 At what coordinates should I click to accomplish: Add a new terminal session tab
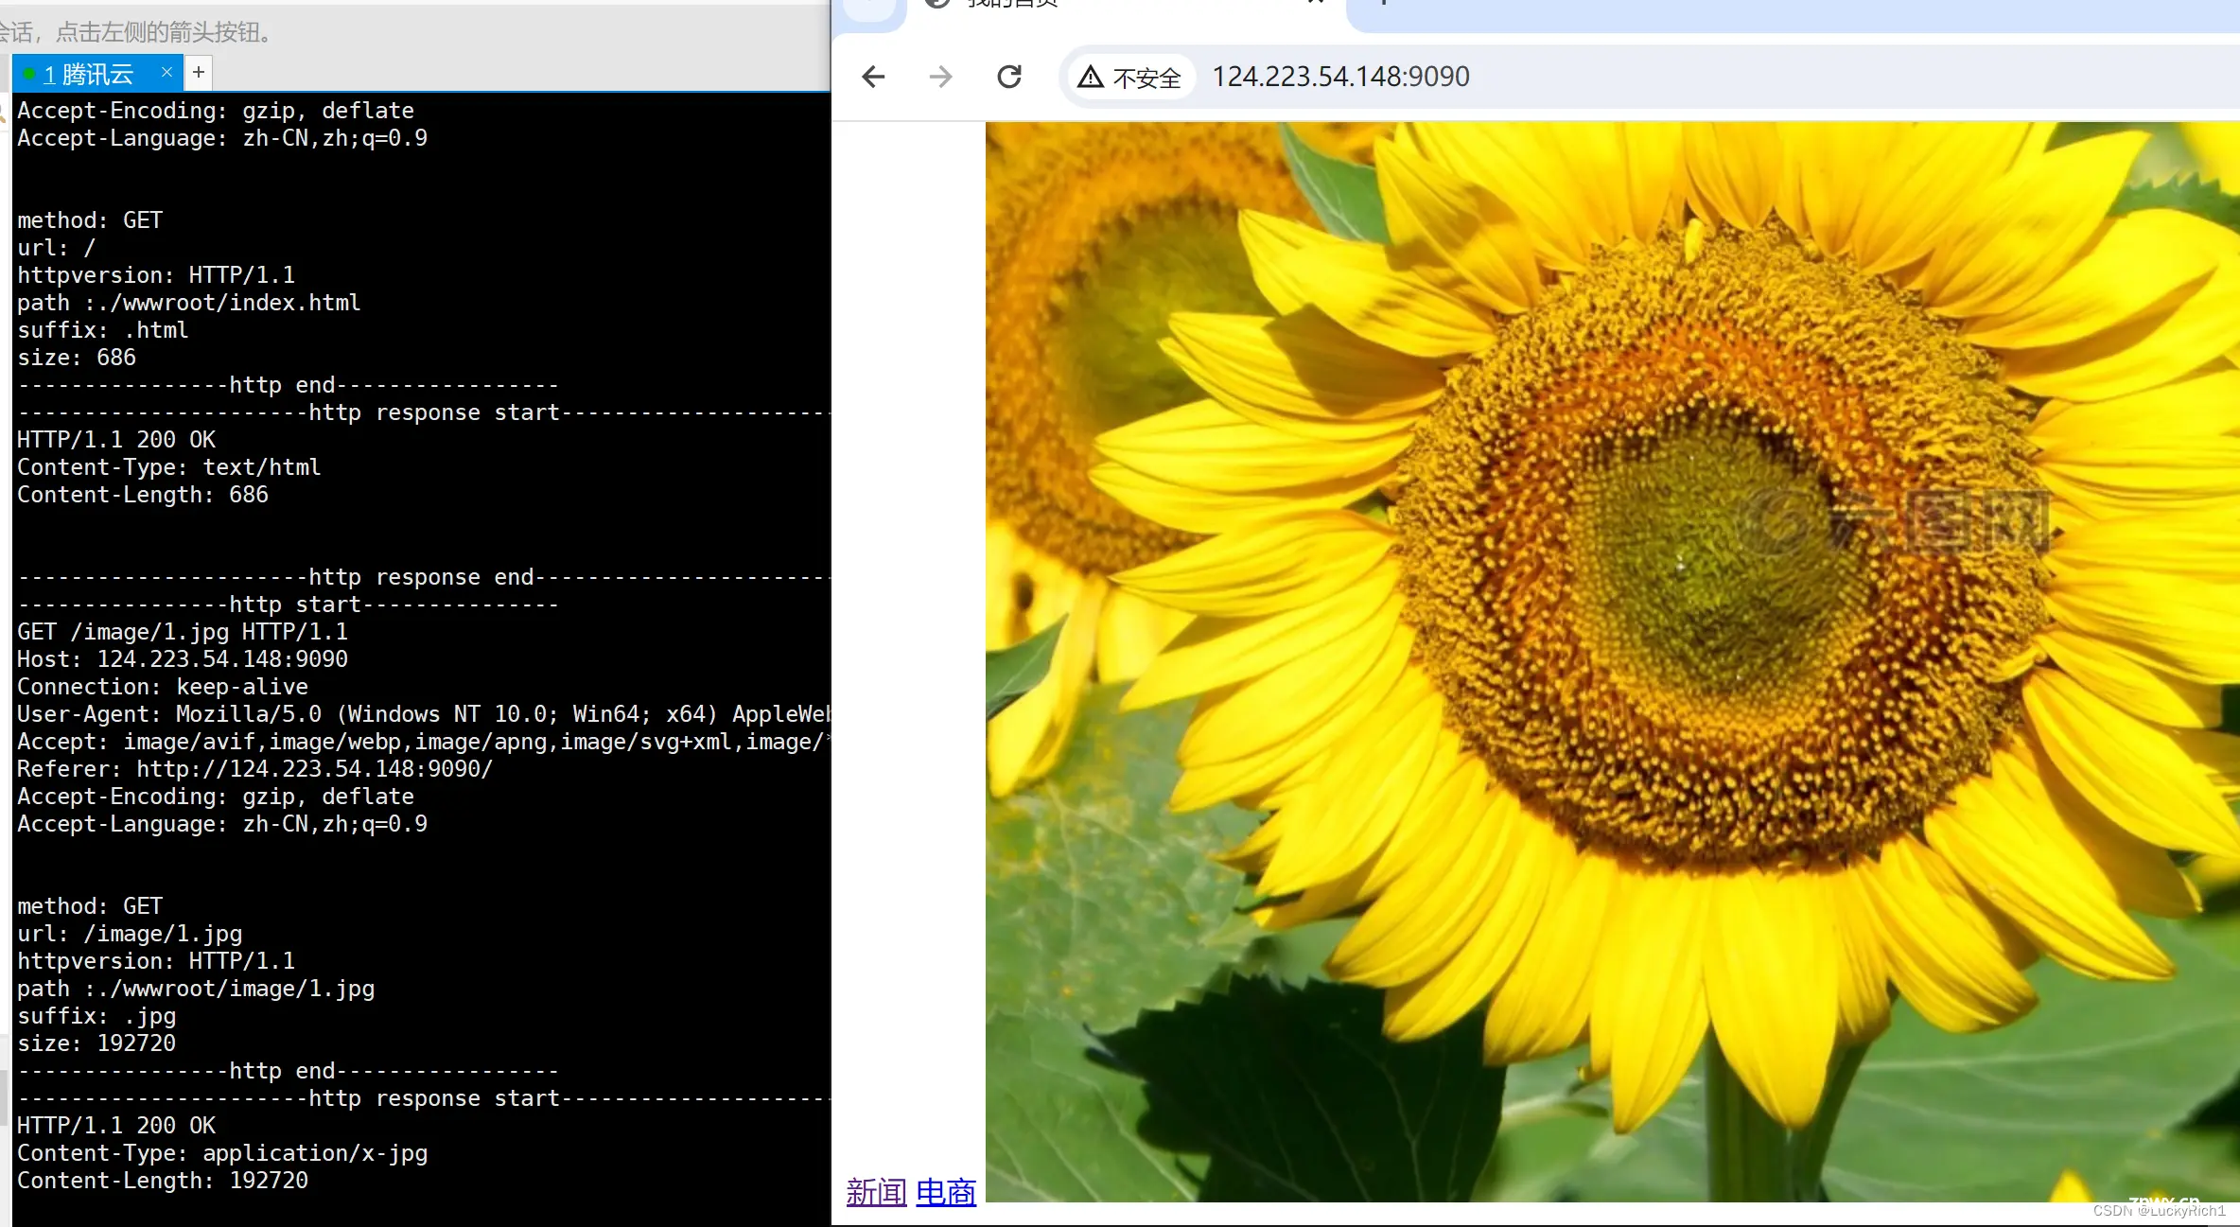coord(199,72)
